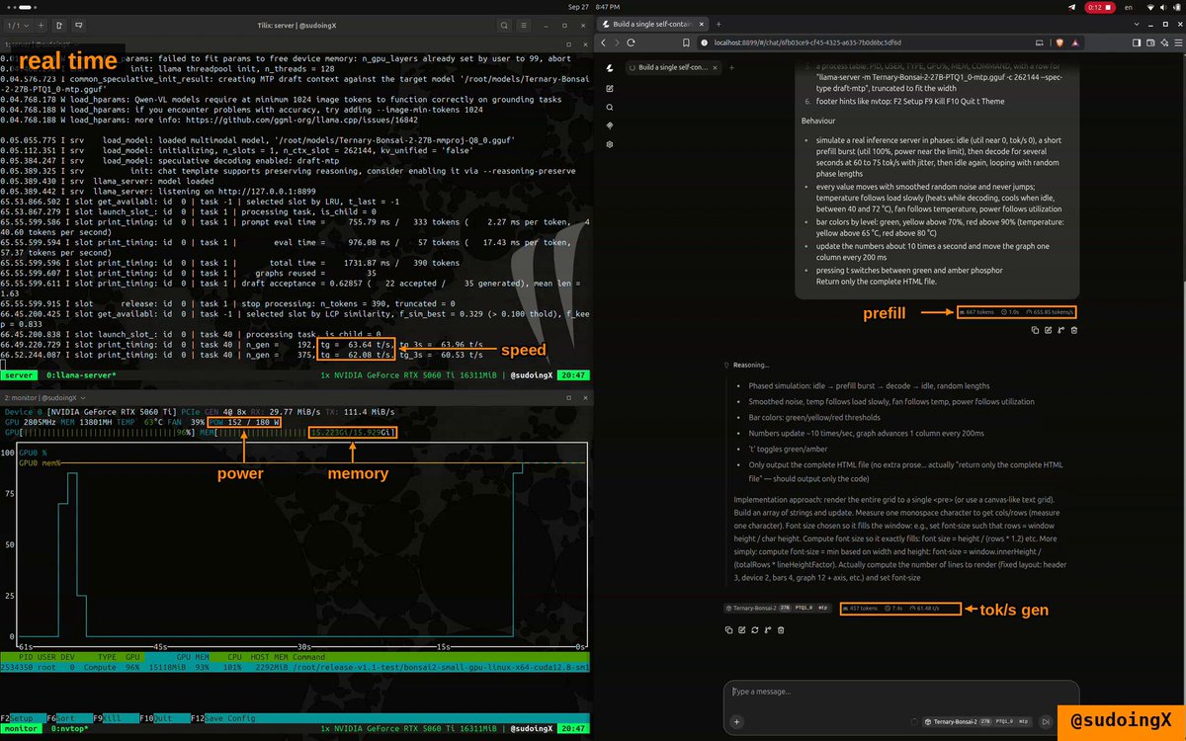Maximize the server terminal pane in Tilix
This screenshot has width=1186, height=741.
tap(568, 44)
